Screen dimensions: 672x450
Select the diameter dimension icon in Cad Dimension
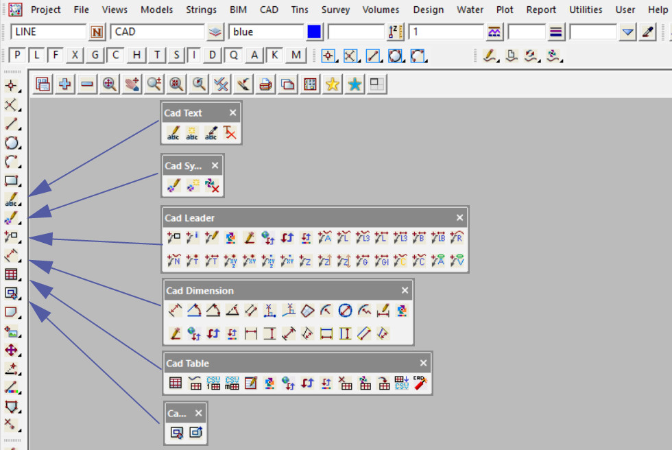click(346, 311)
